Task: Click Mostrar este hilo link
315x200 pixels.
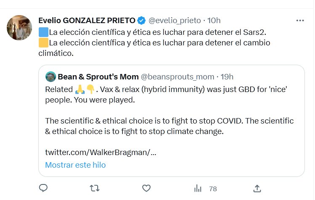Action: tap(75, 165)
